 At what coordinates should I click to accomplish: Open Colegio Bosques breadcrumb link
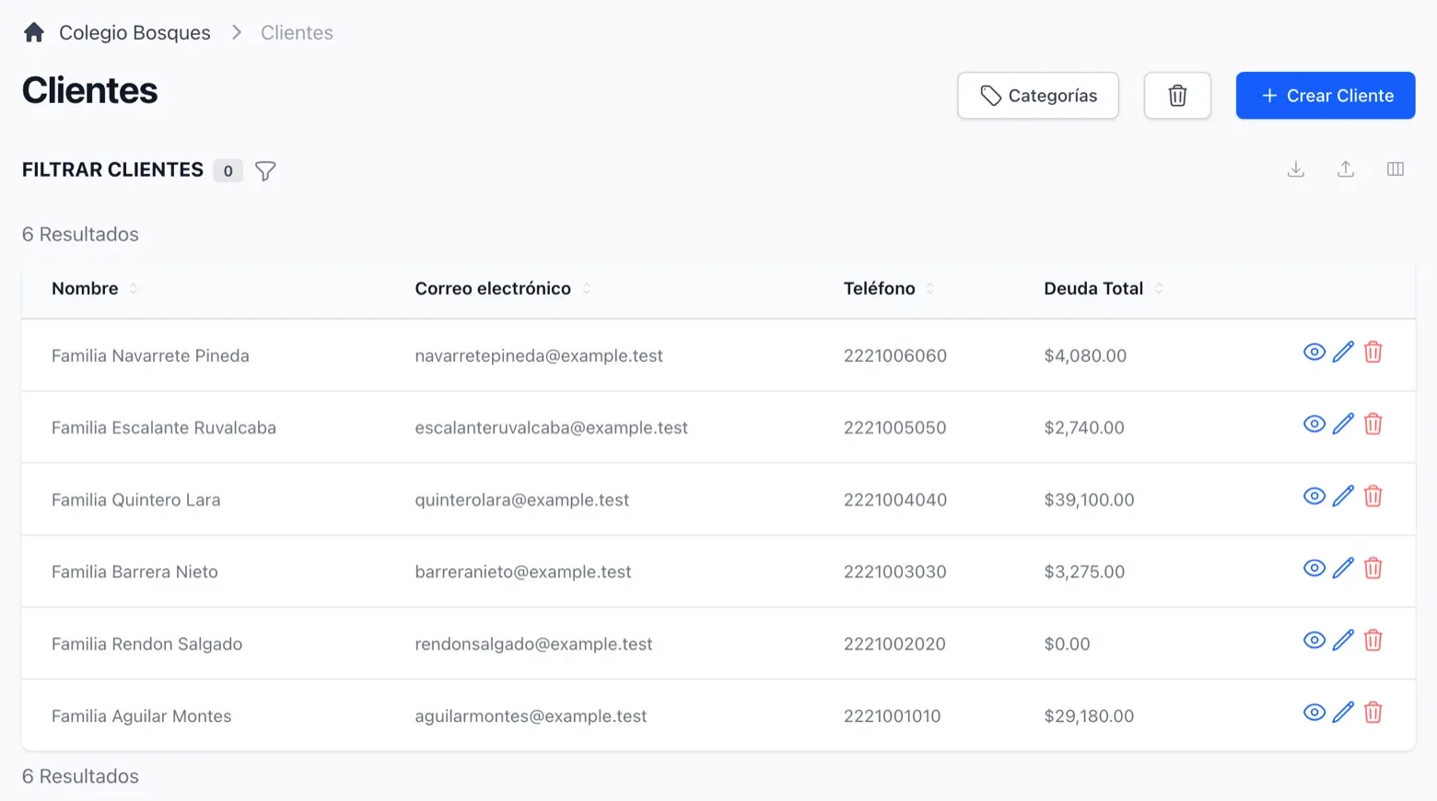tap(134, 33)
